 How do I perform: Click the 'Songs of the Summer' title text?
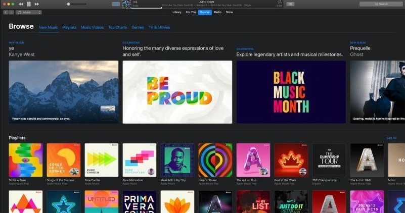click(x=61, y=180)
